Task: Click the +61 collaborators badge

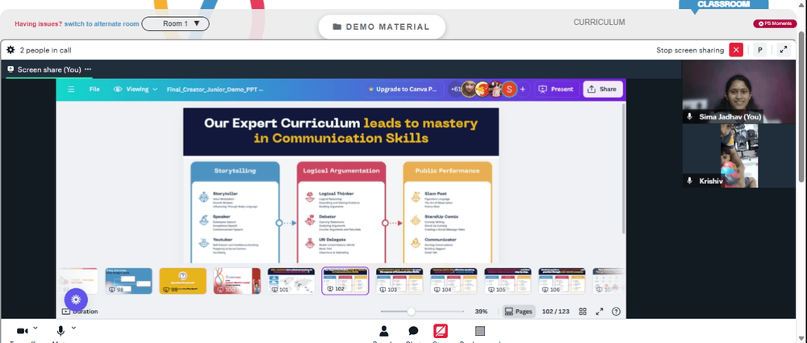Action: [455, 89]
